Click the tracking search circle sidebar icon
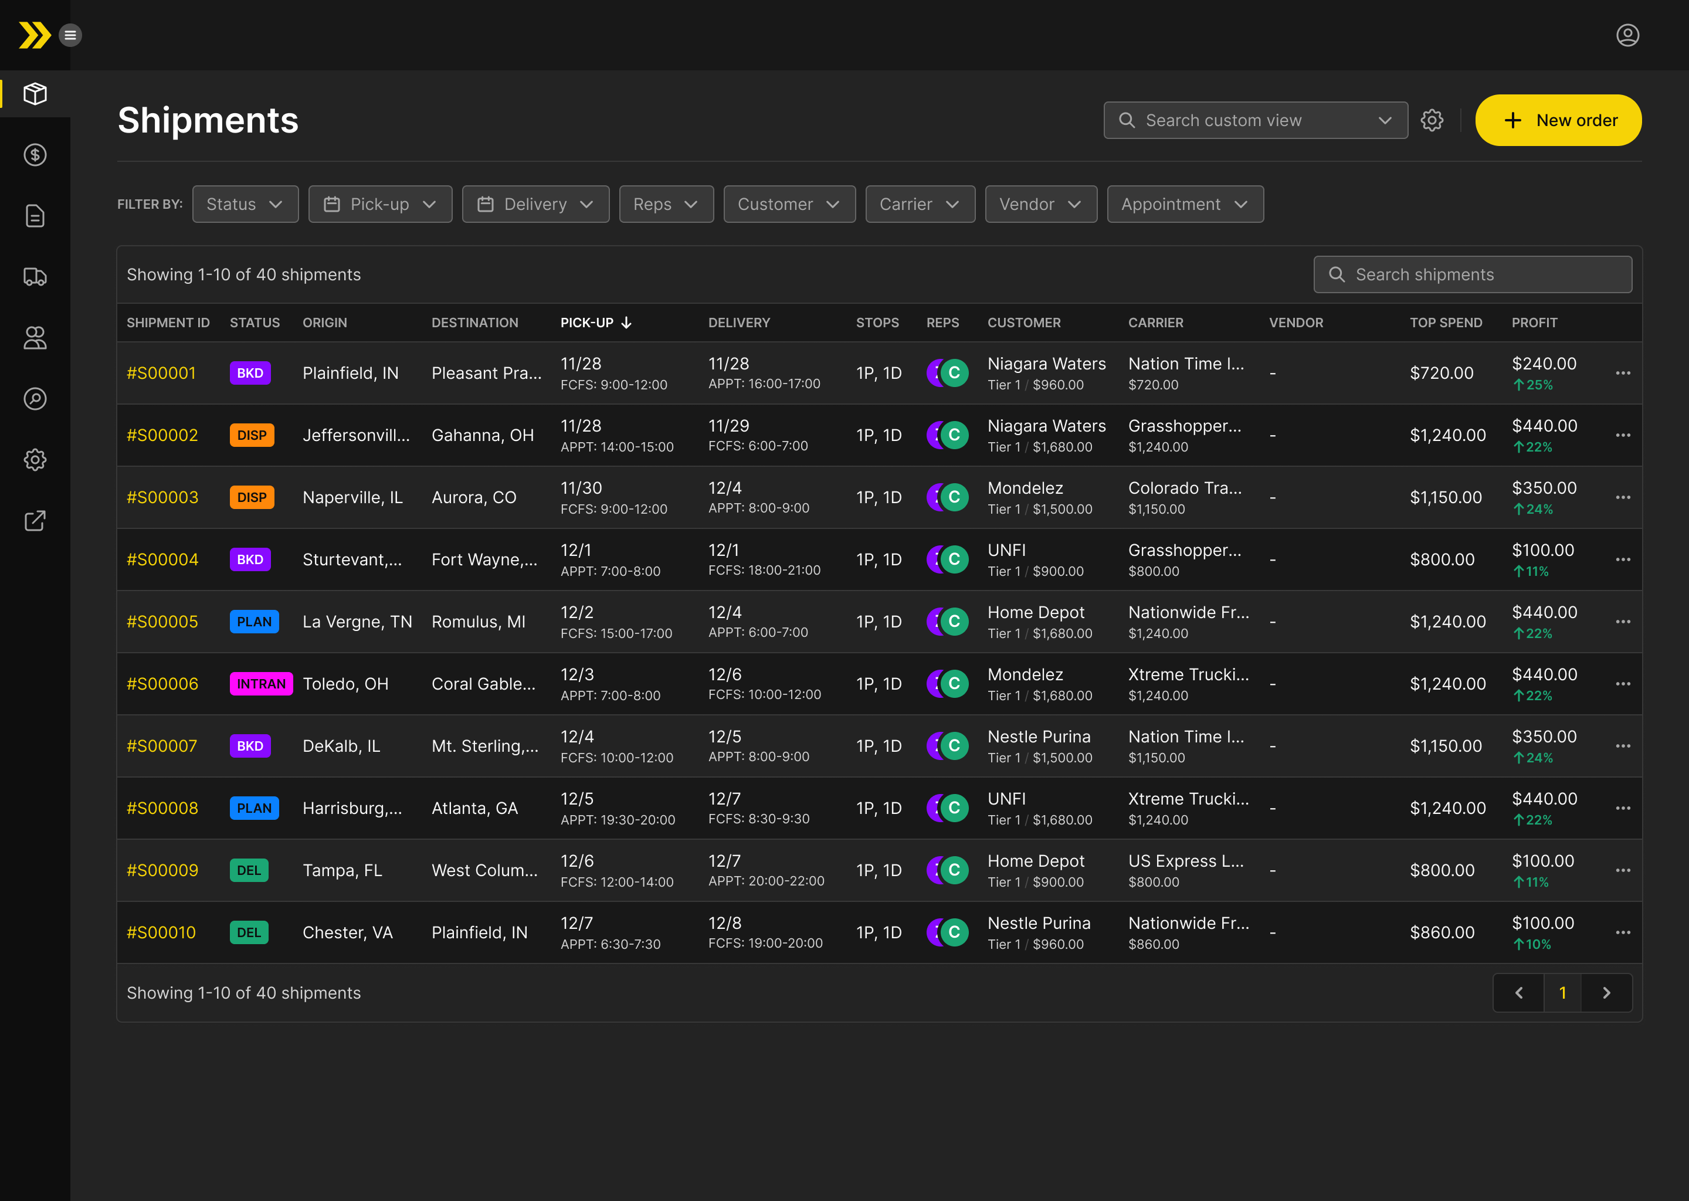 [x=35, y=399]
